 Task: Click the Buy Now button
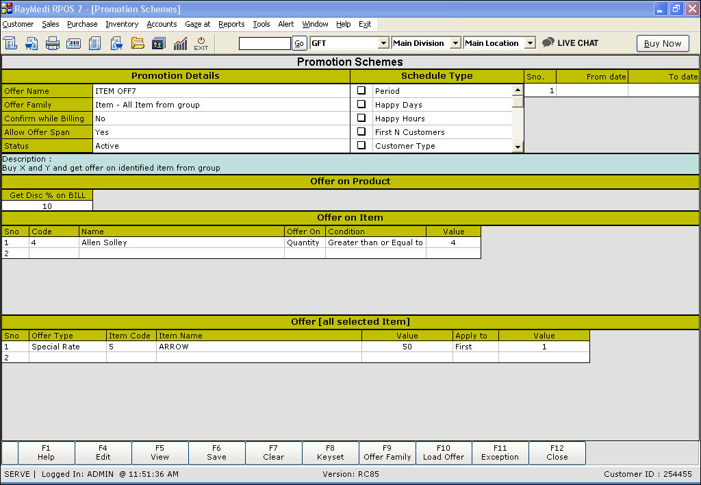pyautogui.click(x=663, y=43)
